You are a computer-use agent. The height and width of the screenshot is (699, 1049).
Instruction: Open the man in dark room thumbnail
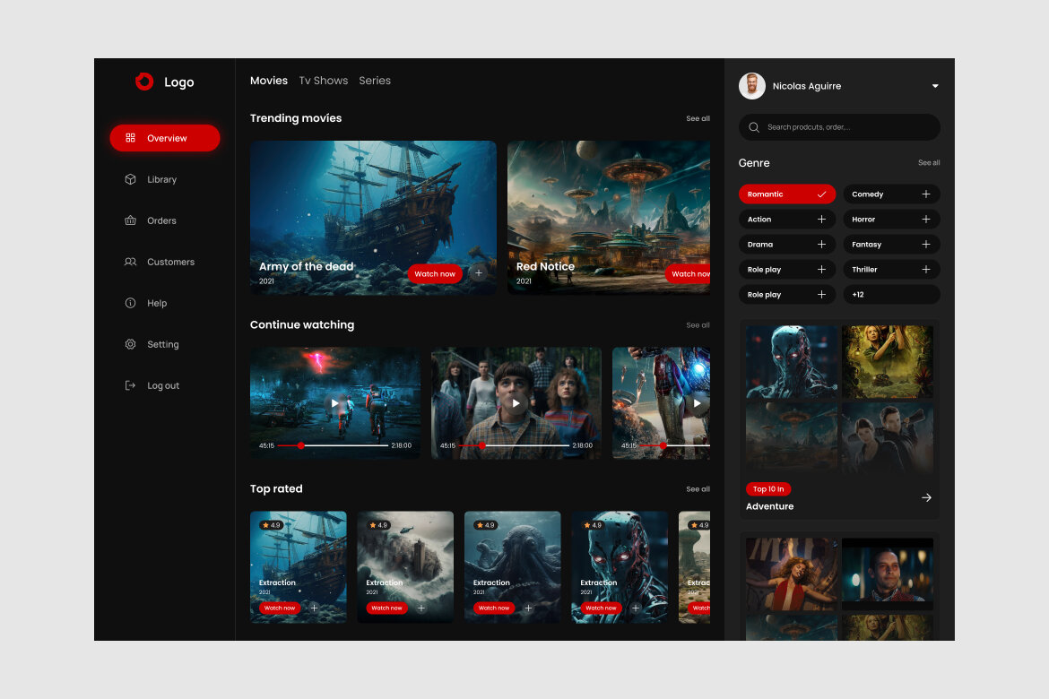(887, 574)
